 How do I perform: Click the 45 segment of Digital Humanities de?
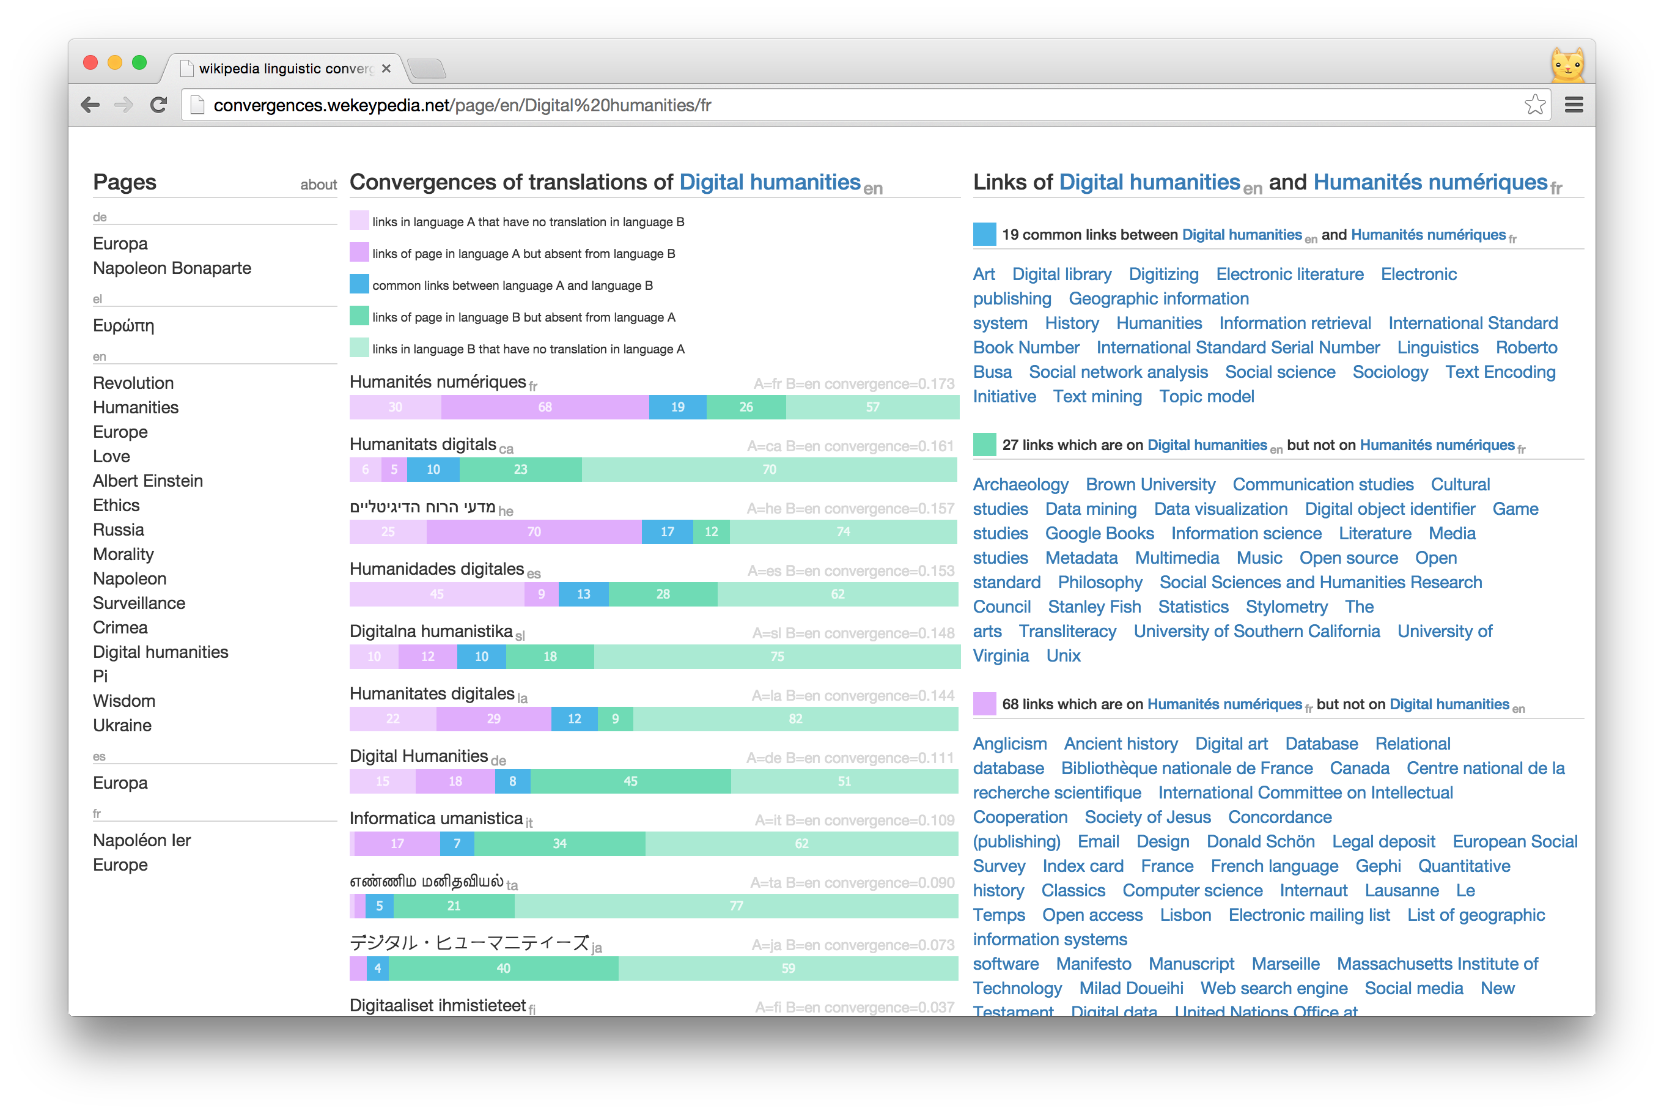click(x=630, y=781)
